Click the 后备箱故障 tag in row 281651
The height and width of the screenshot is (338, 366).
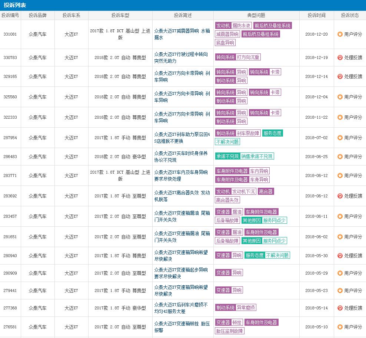(227, 241)
